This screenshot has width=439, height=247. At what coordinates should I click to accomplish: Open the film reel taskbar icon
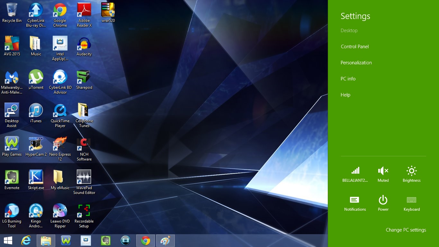point(126,241)
